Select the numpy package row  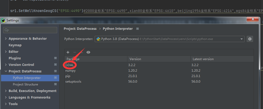[x=159, y=71]
